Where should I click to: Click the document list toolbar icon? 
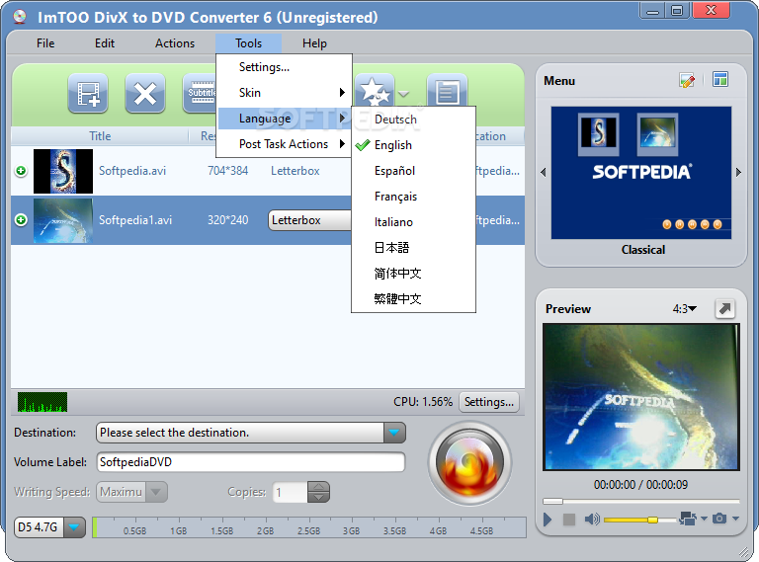click(x=447, y=91)
